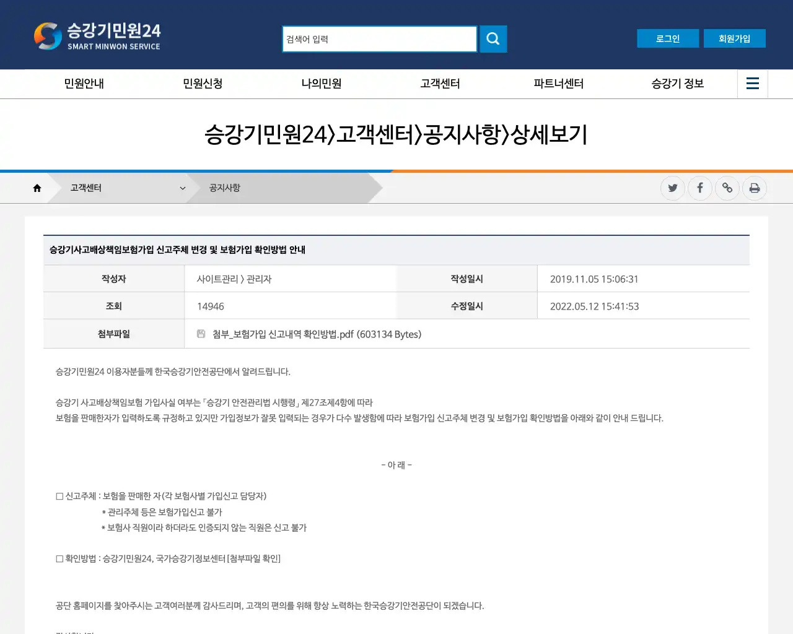This screenshot has width=793, height=634.
Task: Click the 조회 header cell
Action: click(114, 306)
